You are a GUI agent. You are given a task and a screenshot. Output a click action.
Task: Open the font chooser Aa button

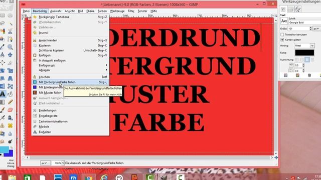click(x=284, y=21)
